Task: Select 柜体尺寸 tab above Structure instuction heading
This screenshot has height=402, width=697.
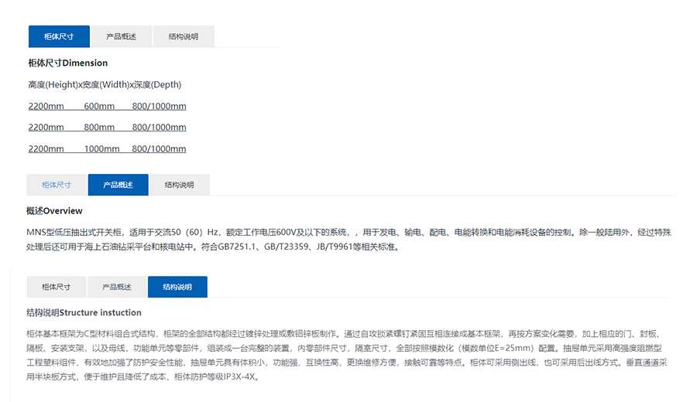Action: [x=57, y=287]
